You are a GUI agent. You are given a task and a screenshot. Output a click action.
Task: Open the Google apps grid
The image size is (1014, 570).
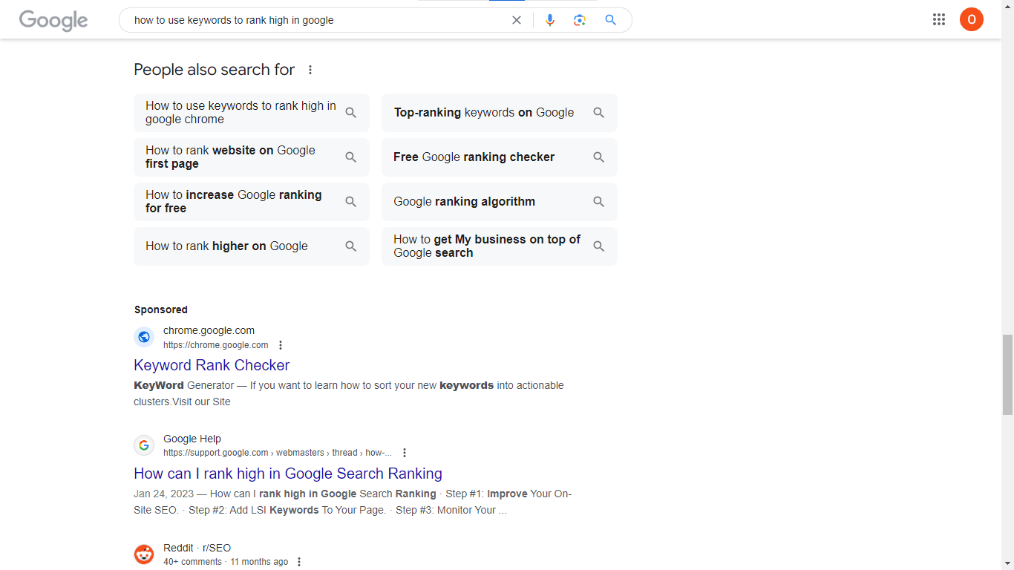(939, 20)
